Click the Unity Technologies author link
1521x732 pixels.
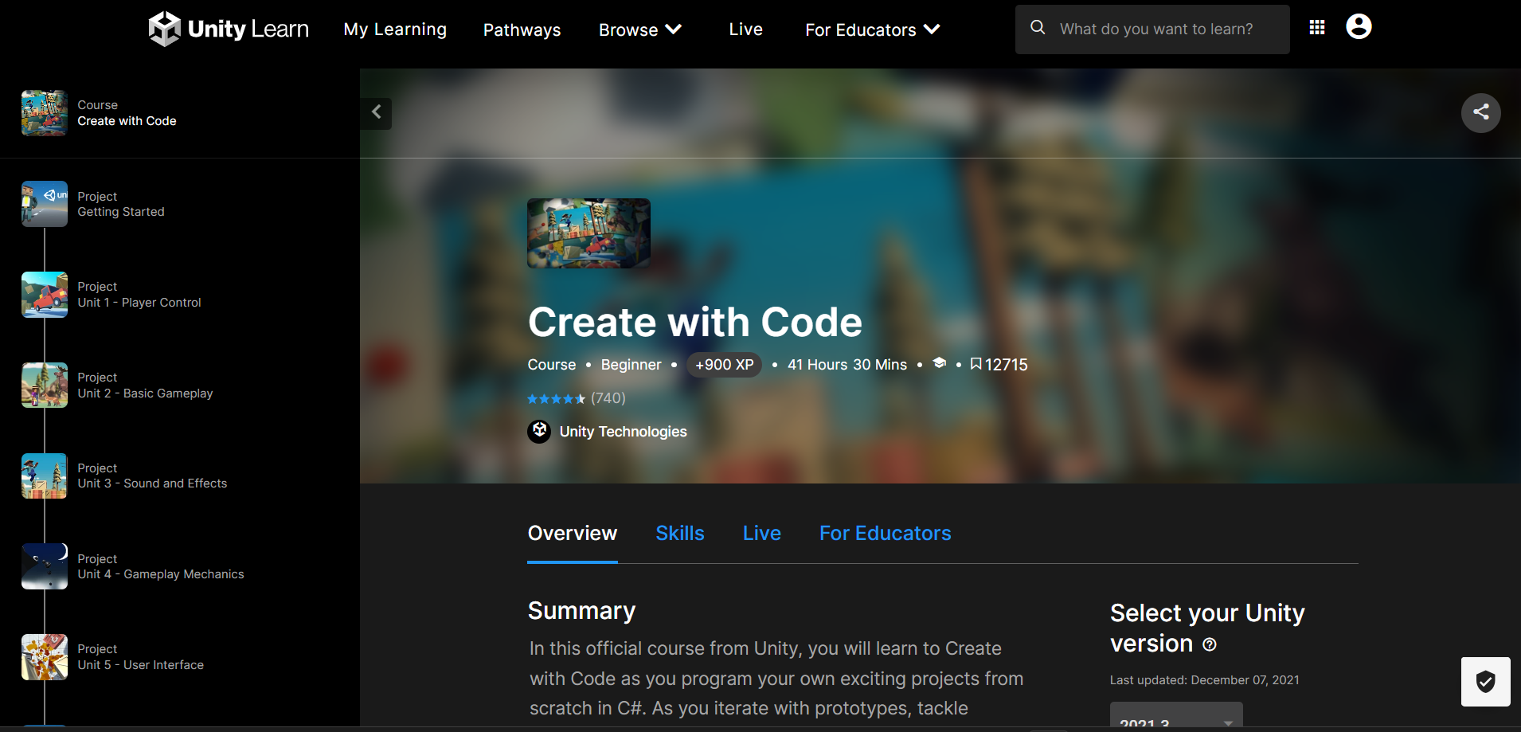[x=623, y=432]
